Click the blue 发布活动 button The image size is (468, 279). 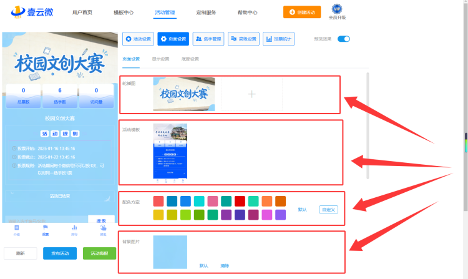tap(60, 253)
